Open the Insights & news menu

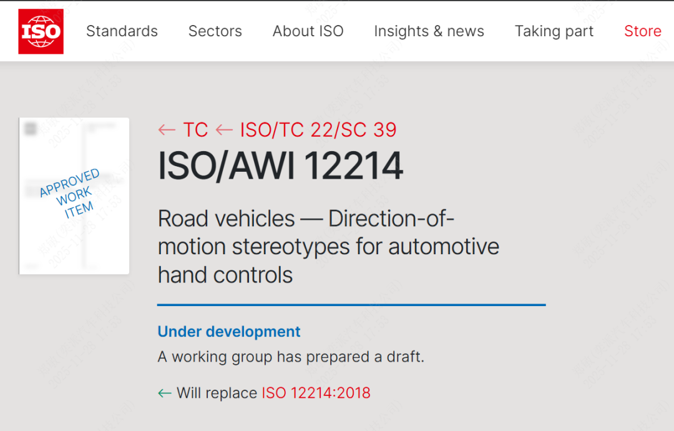(429, 31)
